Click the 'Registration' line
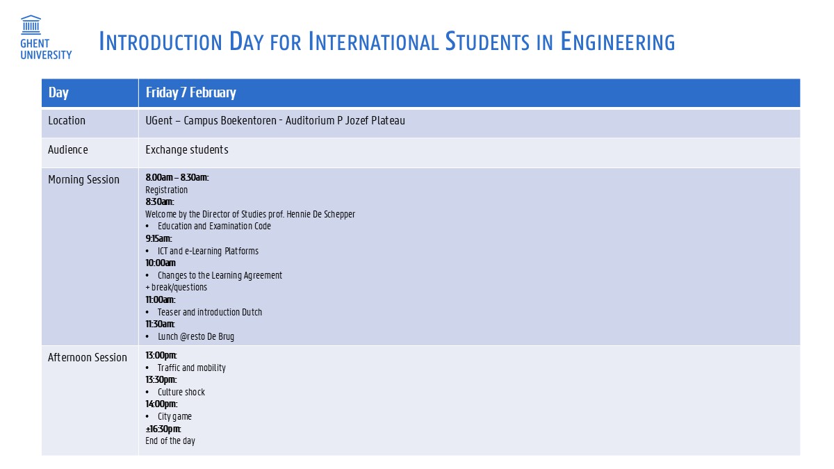 pos(166,190)
